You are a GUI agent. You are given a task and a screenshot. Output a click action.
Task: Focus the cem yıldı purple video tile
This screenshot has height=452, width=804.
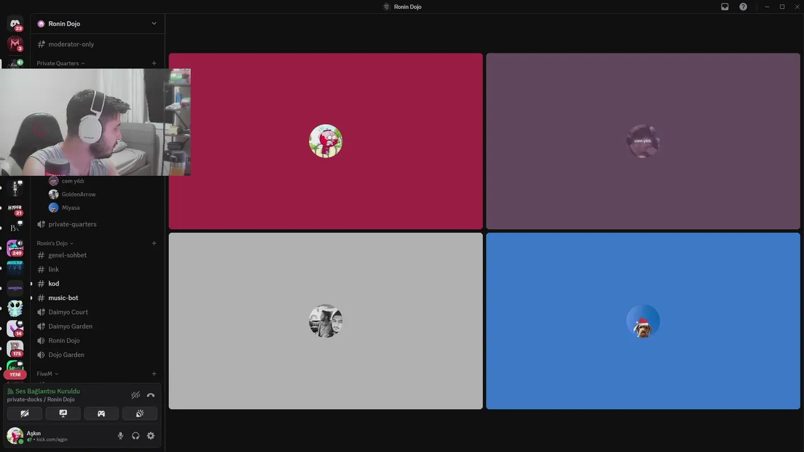pyautogui.click(x=643, y=141)
